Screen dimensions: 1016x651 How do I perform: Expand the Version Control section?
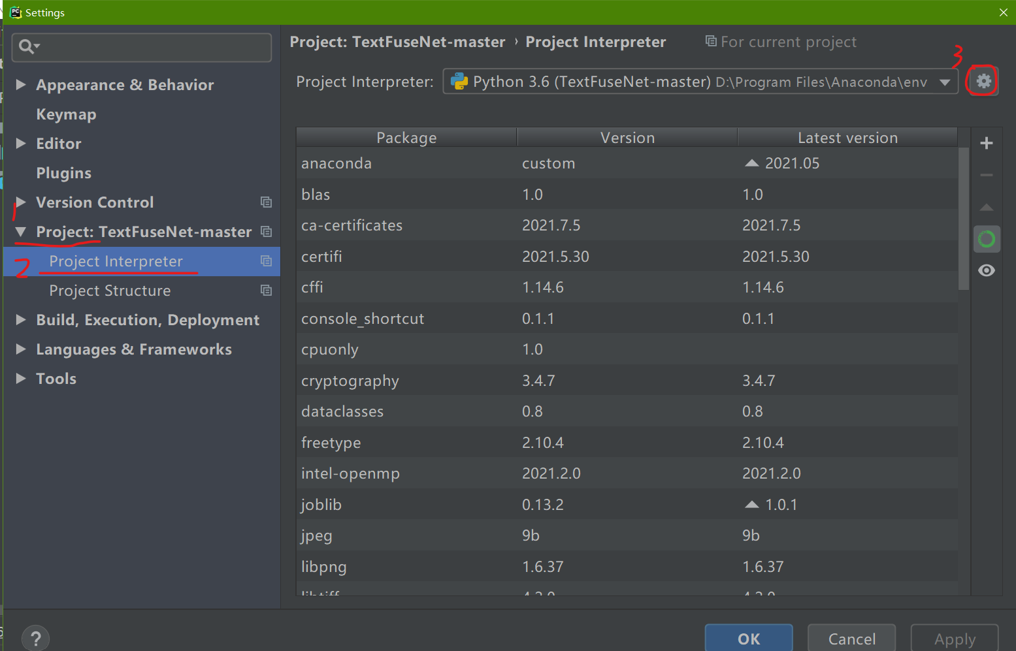[21, 202]
